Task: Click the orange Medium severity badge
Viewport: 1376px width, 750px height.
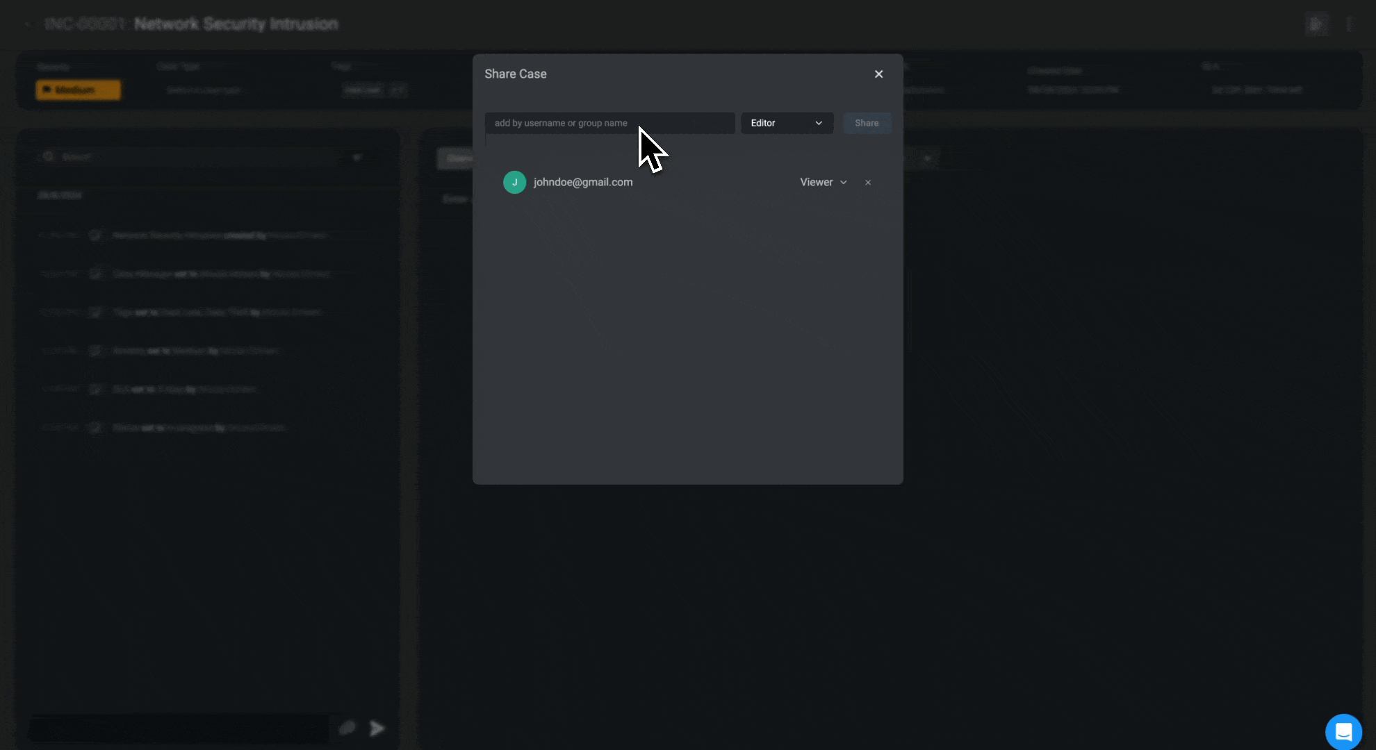Action: (78, 90)
